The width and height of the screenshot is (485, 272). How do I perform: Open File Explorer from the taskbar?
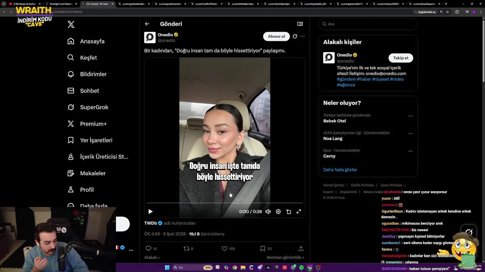click(243, 267)
